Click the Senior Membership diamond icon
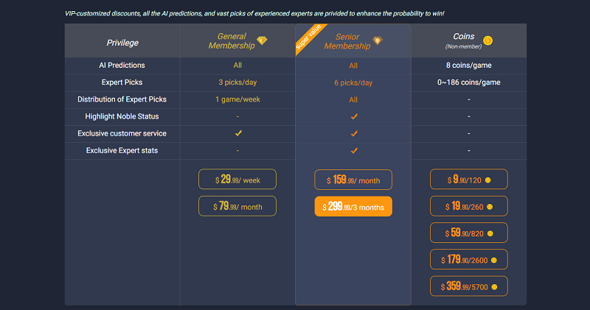This screenshot has width=590, height=310. click(378, 40)
